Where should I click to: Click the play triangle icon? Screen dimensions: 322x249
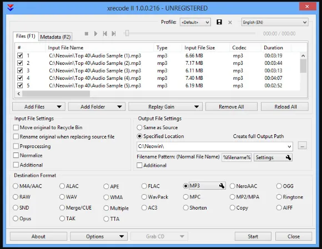click(95, 33)
